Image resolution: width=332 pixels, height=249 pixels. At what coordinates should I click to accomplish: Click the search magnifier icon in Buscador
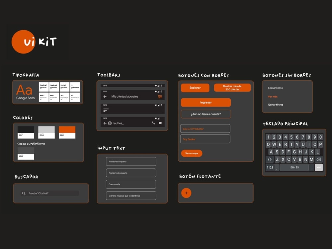24,193
